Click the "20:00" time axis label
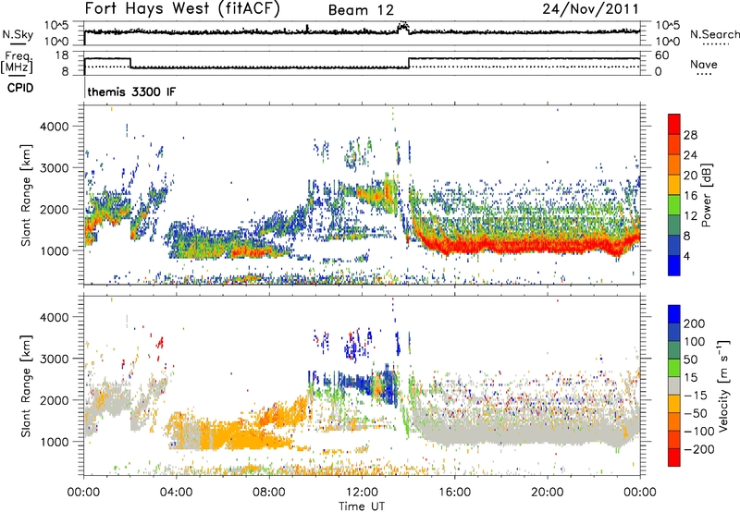 click(548, 493)
